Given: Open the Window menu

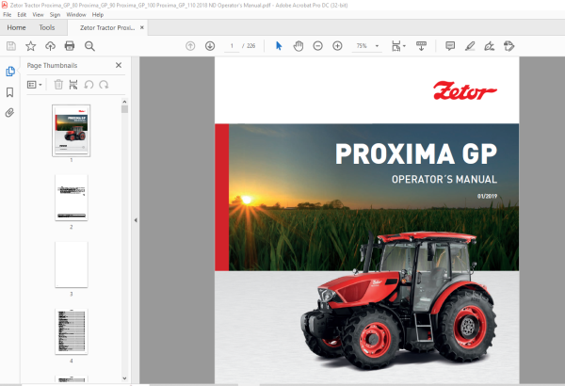Looking at the screenshot, I should pos(76,15).
